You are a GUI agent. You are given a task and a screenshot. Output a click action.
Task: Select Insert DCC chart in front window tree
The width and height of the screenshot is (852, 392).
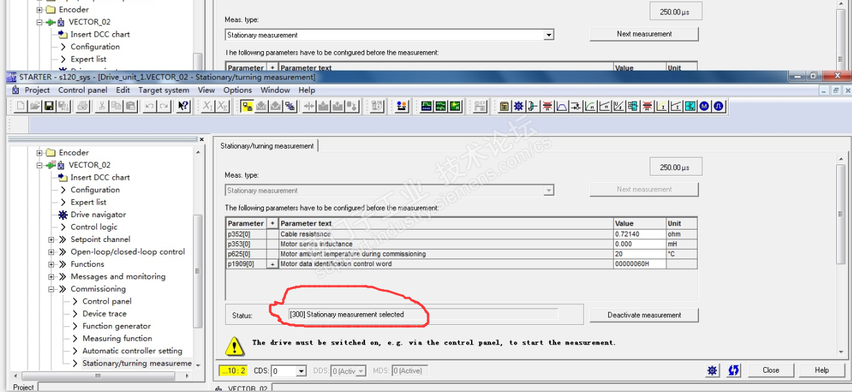click(100, 178)
